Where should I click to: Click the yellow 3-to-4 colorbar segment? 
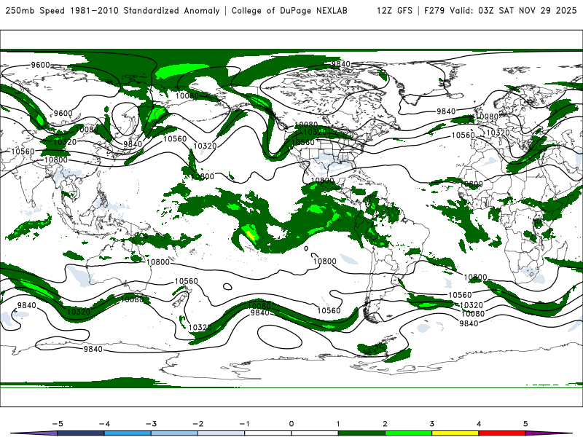(x=455, y=433)
